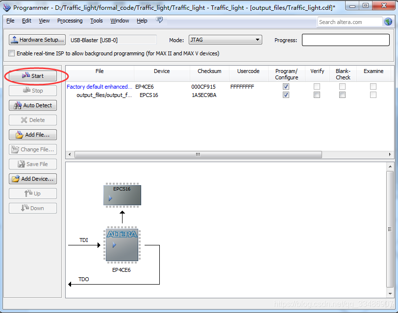Open the View menu
The height and width of the screenshot is (313, 398).
coord(44,21)
